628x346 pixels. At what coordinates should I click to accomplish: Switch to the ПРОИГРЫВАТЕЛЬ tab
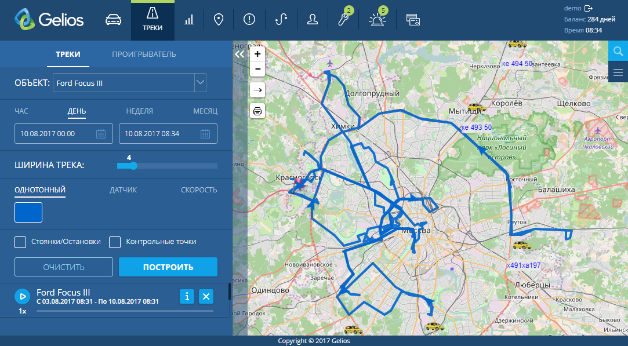coord(144,54)
